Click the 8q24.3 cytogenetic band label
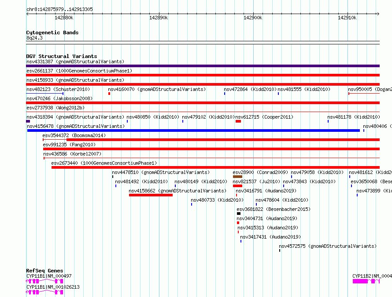Image resolution: width=392 pixels, height=297 pixels. point(34,38)
